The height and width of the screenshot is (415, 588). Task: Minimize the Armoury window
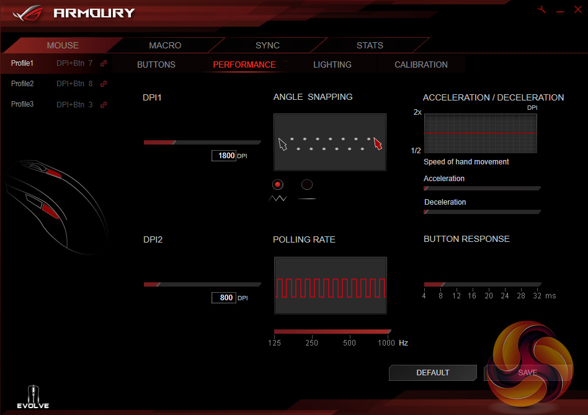(x=560, y=12)
